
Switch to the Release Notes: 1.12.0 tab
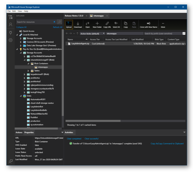74,16
